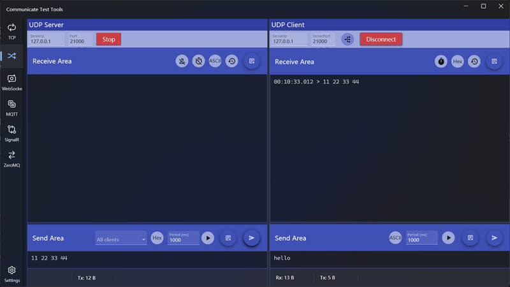Click the UDP Server send arrow button
Viewport: 510px width, 287px height.
click(x=252, y=238)
